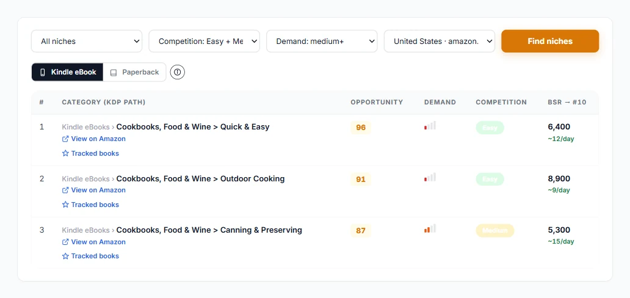Click demand bars icon for Canning & Preserving

click(430, 229)
